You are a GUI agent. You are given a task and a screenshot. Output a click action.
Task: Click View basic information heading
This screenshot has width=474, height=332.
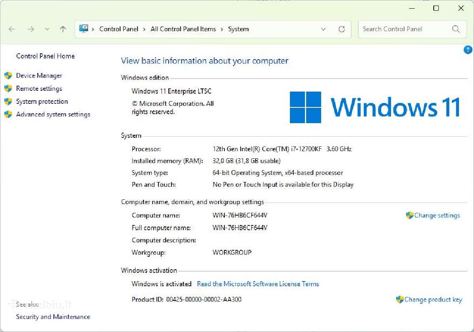(205, 61)
